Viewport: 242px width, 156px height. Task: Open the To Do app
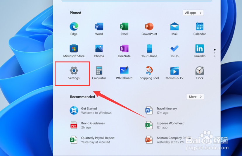(x=174, y=51)
